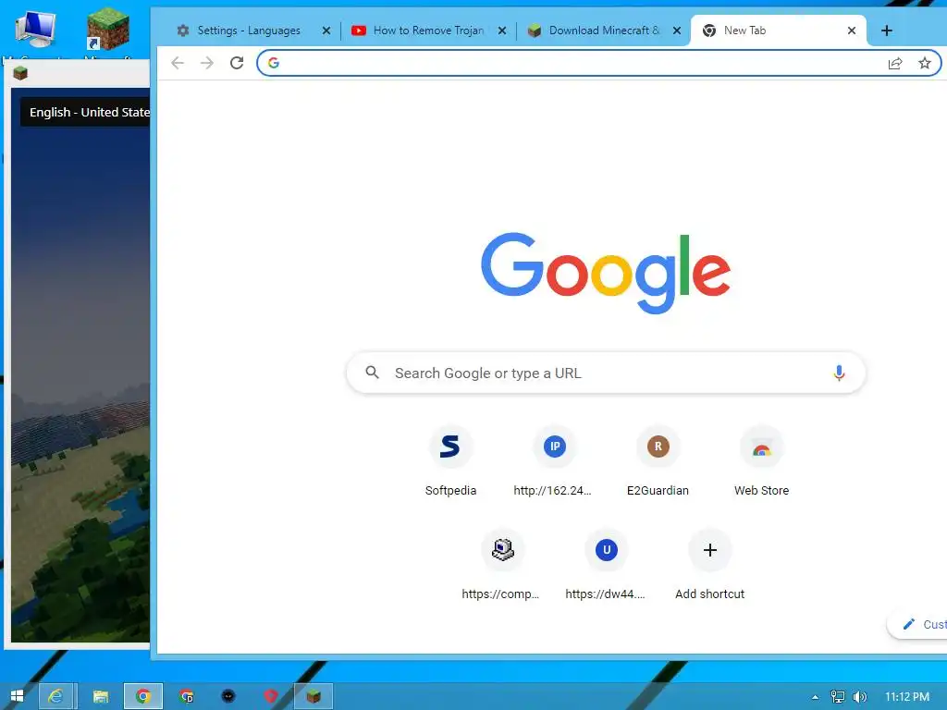Click the Minecraft launcher title bar icon
Image resolution: width=947 pixels, height=710 pixels.
pos(20,74)
